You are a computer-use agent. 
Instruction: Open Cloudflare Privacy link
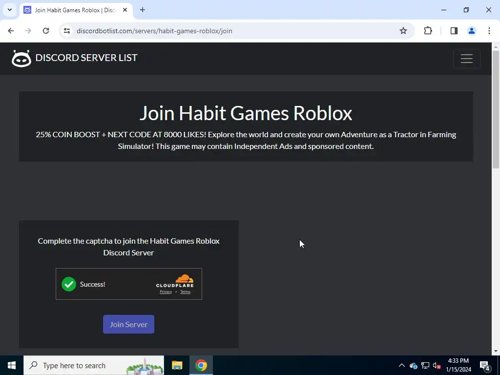[166, 292]
